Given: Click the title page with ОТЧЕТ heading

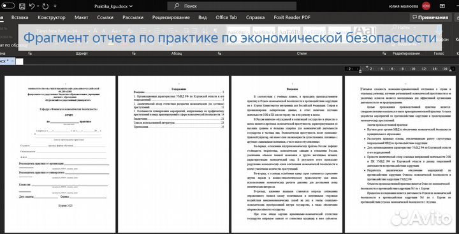Looking at the screenshot, I should 60,154.
